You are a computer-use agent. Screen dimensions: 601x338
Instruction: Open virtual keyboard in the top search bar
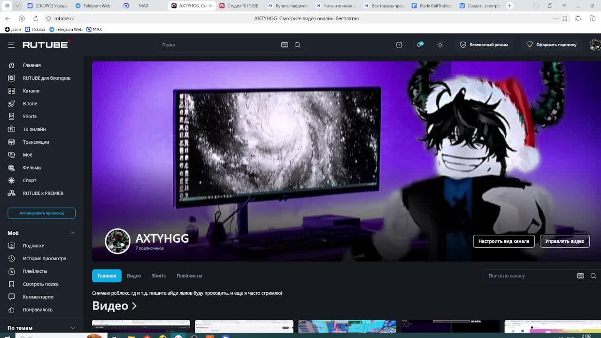click(x=285, y=45)
